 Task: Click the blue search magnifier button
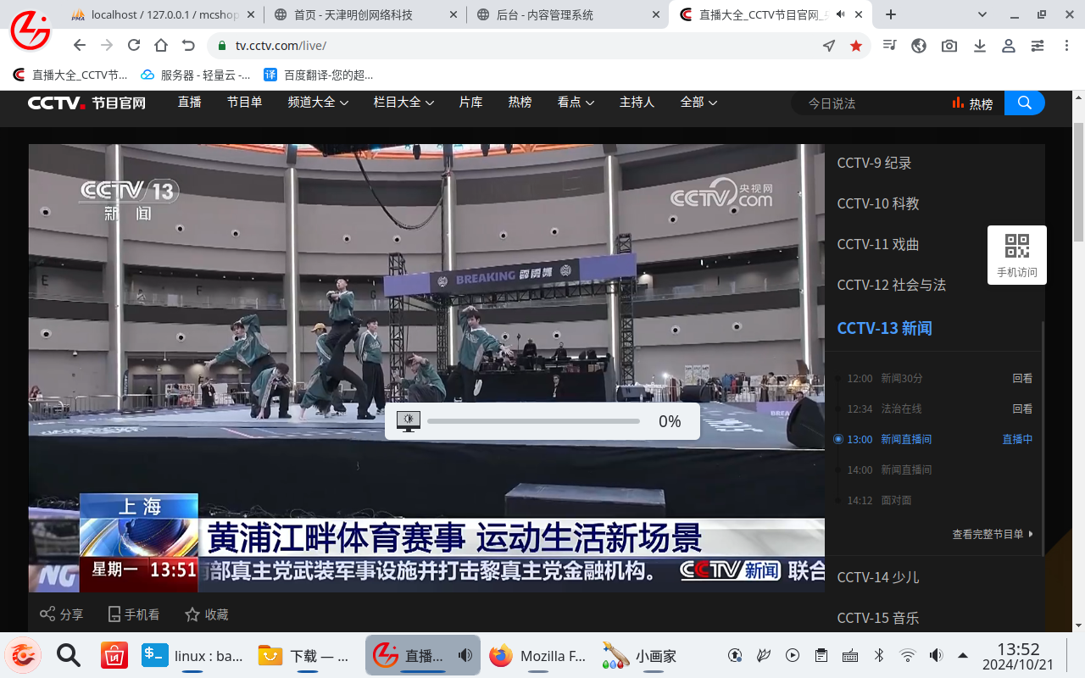pos(1025,103)
